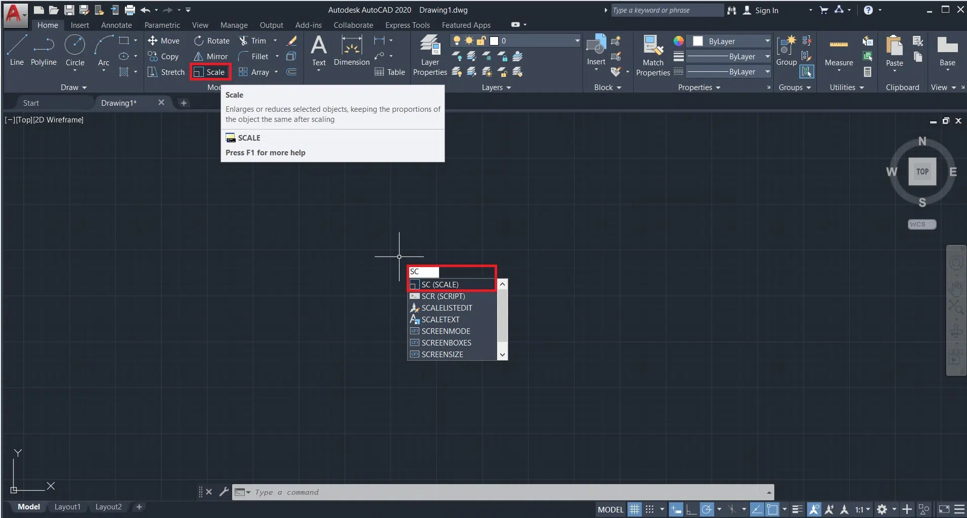Click the Scale tool in Modify panel
The image size is (967, 518).
tap(210, 72)
